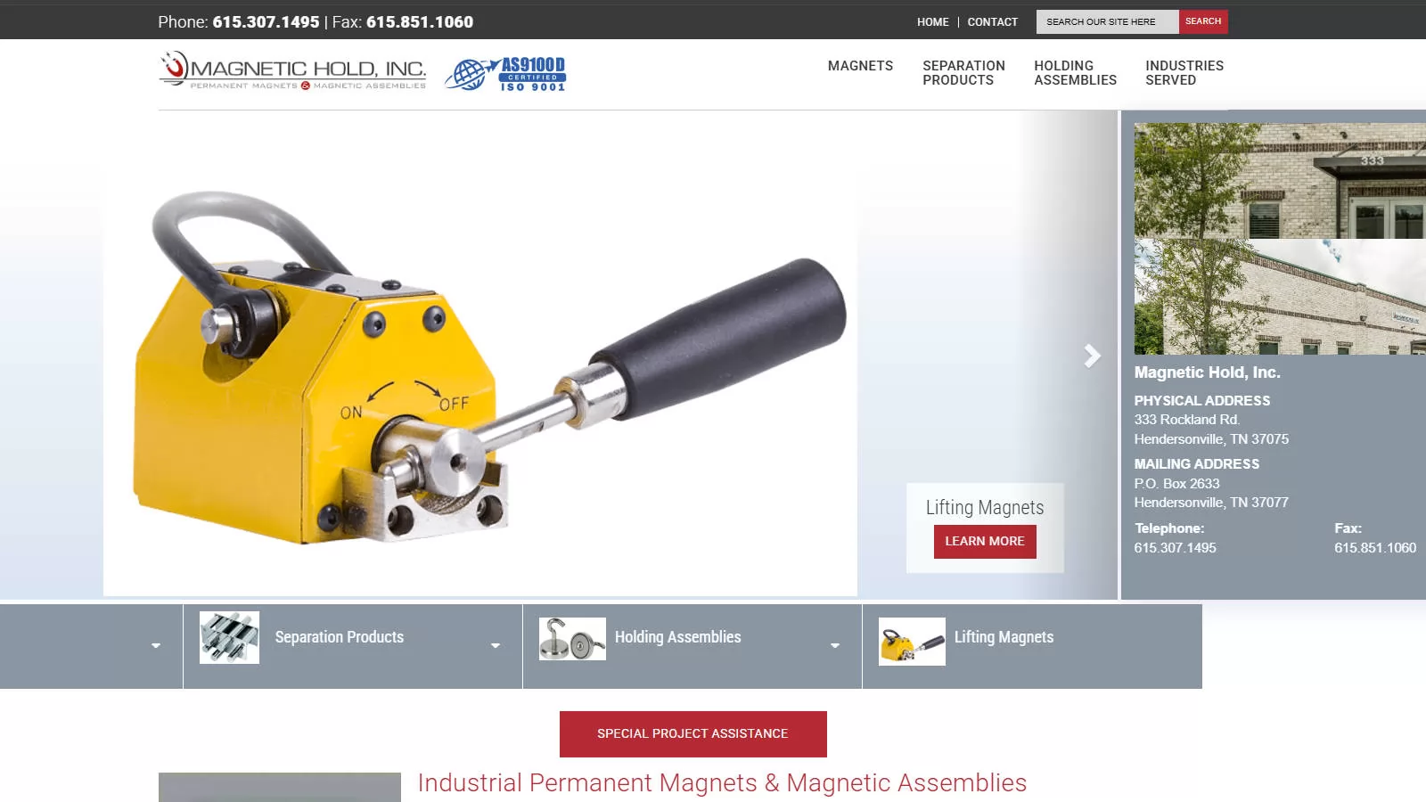1426x802 pixels.
Task: Click the SPECIAL PROJECT ASSISTANCE button
Action: [x=693, y=733]
